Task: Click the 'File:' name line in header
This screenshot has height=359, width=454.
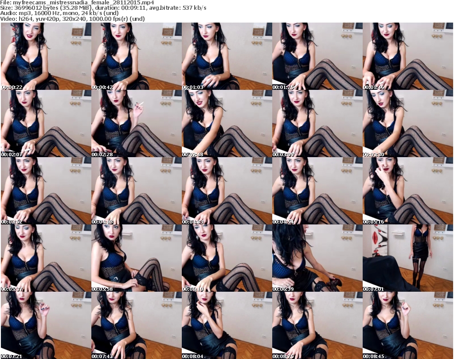Action: tap(77, 3)
